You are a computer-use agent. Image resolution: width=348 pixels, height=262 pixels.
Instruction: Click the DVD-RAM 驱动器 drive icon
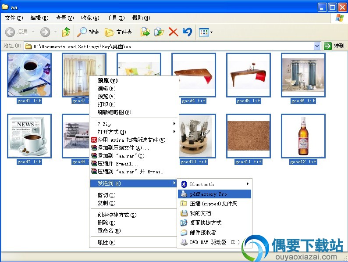coord(184,242)
